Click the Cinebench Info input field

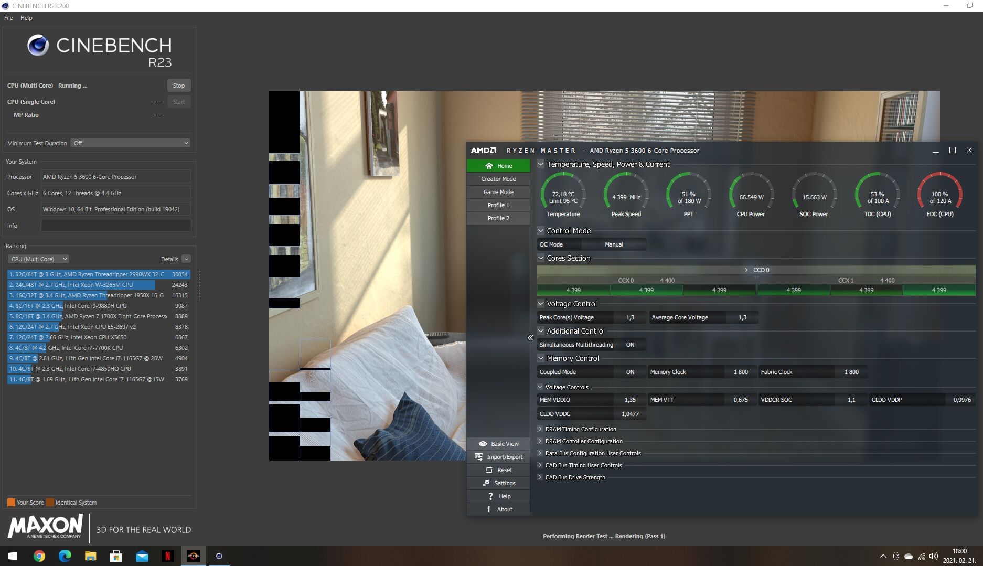tap(116, 226)
